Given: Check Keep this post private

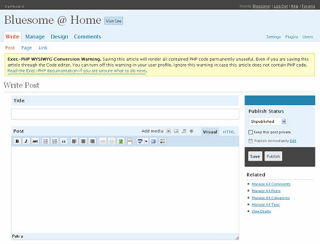Looking at the screenshot, I should 250,132.
